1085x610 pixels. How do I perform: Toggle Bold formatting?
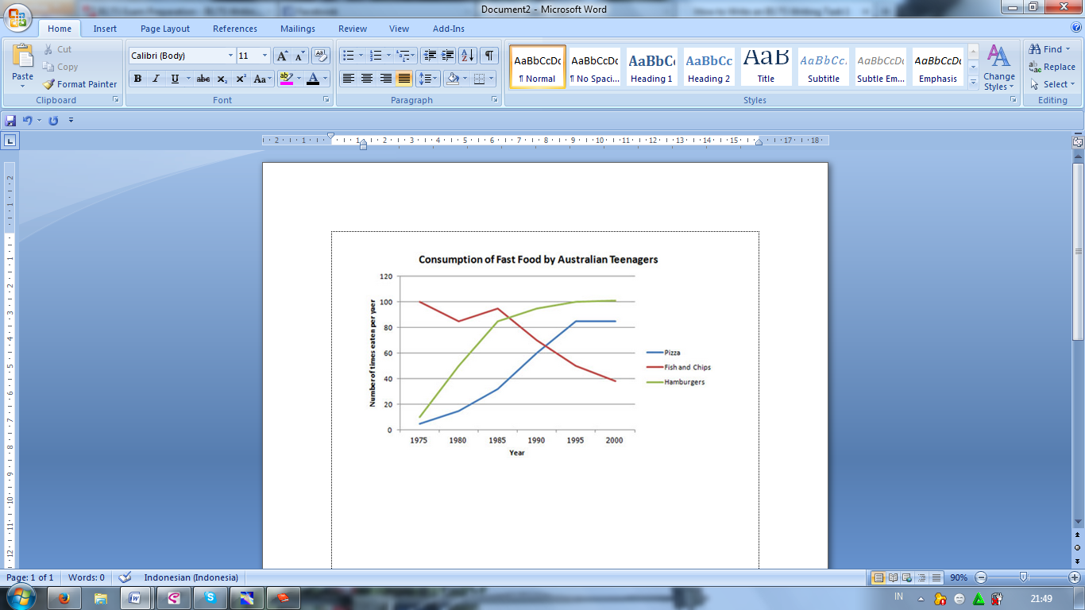138,79
